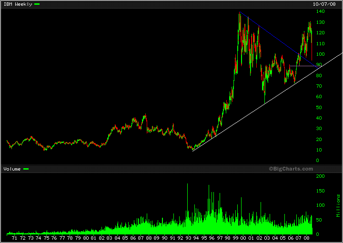Click year label "84" on time axis
This screenshot has width=343, height=243.
pyautogui.click(x=117, y=238)
